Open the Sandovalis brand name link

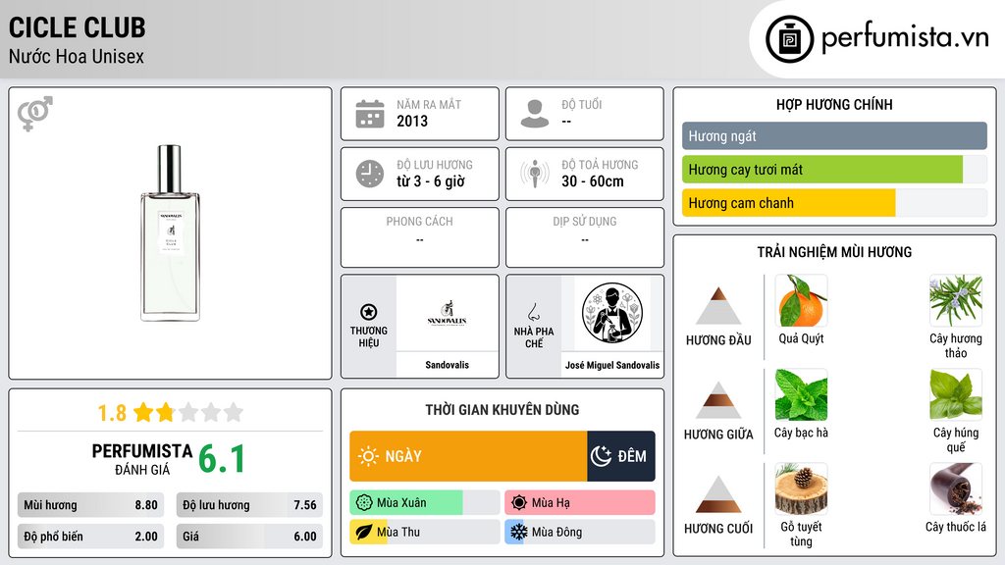447,365
